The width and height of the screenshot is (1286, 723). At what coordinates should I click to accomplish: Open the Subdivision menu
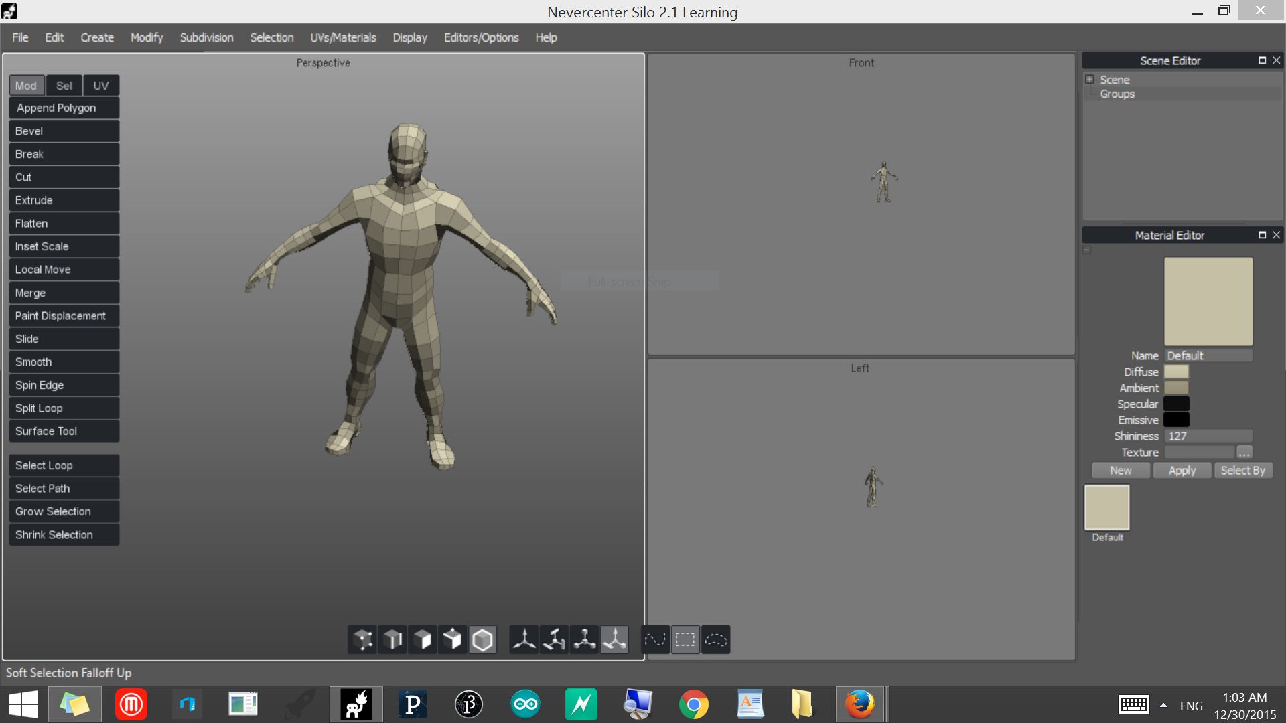206,37
